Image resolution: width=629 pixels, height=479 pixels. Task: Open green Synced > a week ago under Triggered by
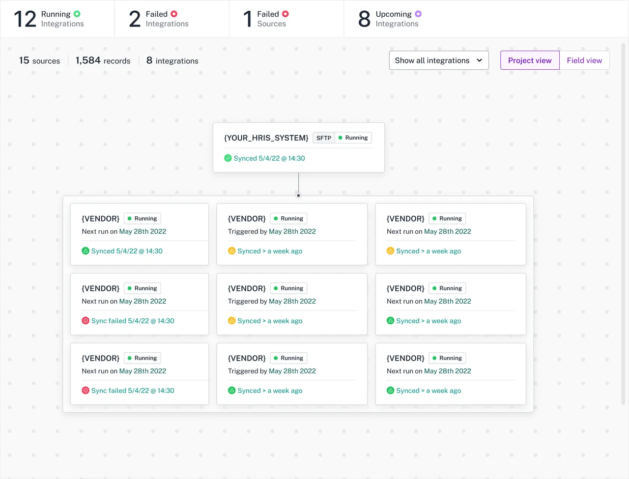coord(270,391)
